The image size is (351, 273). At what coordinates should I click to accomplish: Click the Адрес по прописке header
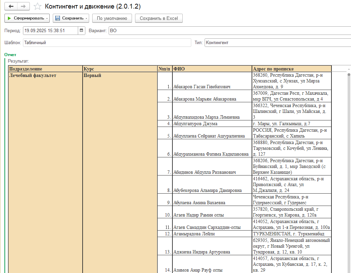[291, 69]
